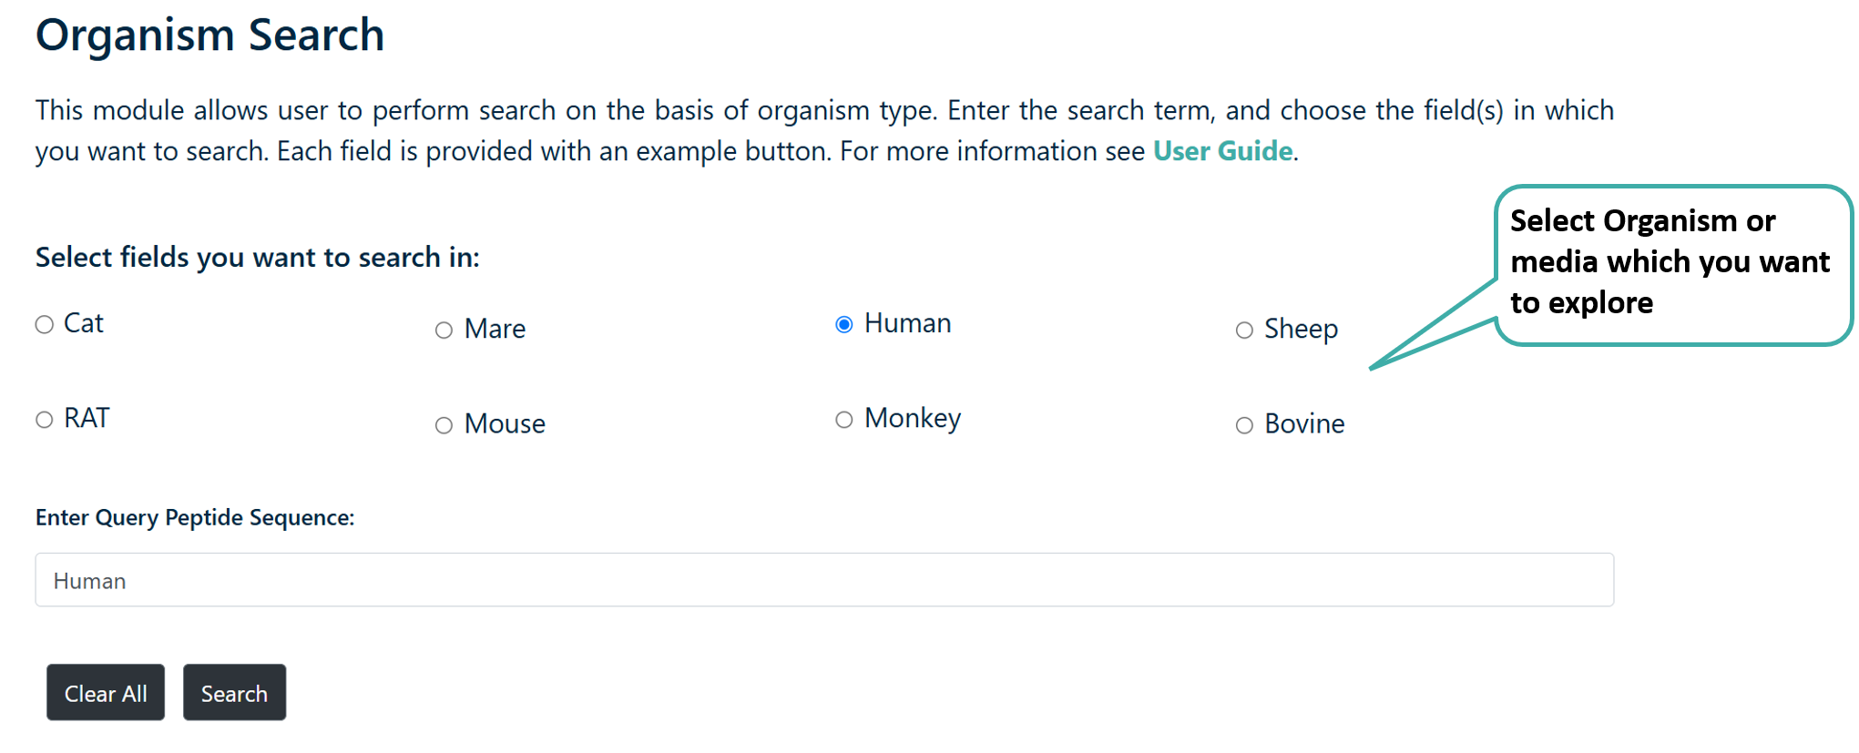Click the Organism Search page heading
This screenshot has height=753, width=1859.
pyautogui.click(x=209, y=36)
